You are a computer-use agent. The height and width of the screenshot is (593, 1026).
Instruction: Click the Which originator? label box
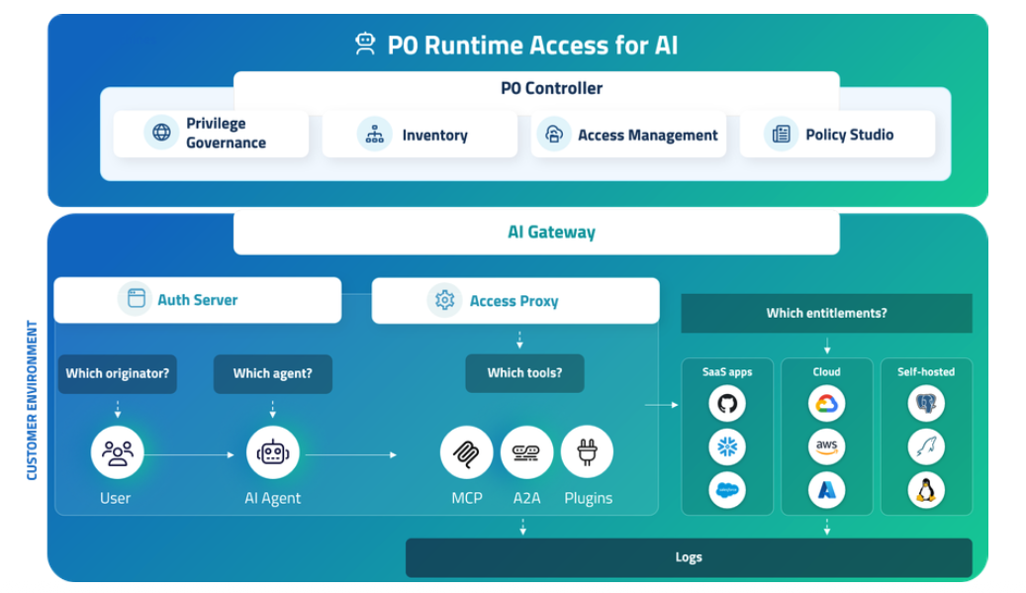coord(118,374)
